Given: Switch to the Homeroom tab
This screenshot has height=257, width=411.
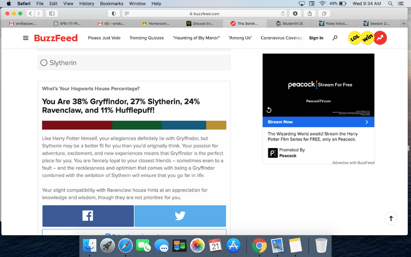Looking at the screenshot, I should tap(156, 23).
